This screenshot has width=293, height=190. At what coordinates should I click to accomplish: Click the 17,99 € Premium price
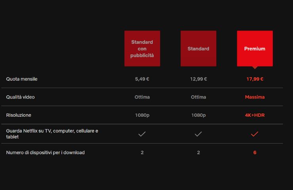(x=255, y=79)
